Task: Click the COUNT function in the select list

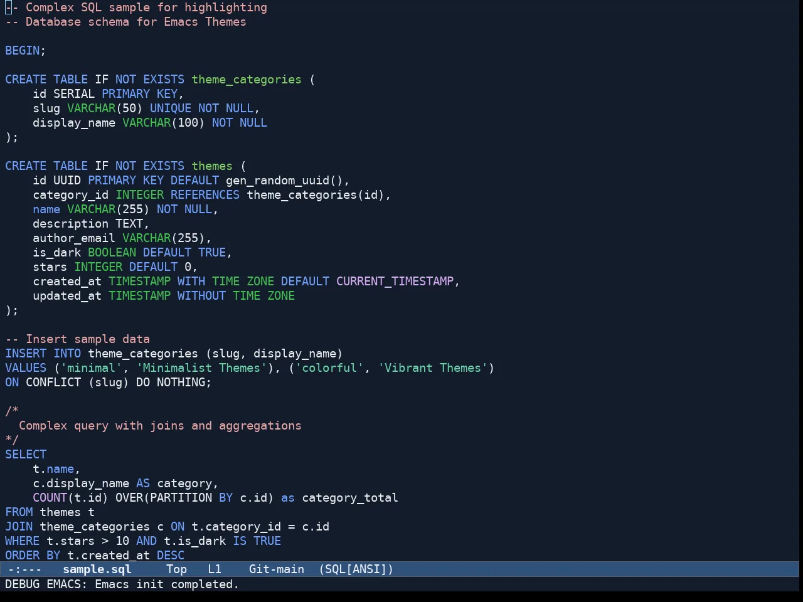Action: (x=50, y=498)
